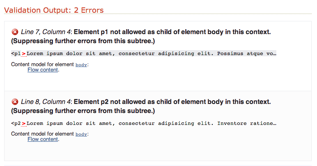Click the Element p2 not allowed message
This screenshot has height=166, width=317.
(x=172, y=102)
